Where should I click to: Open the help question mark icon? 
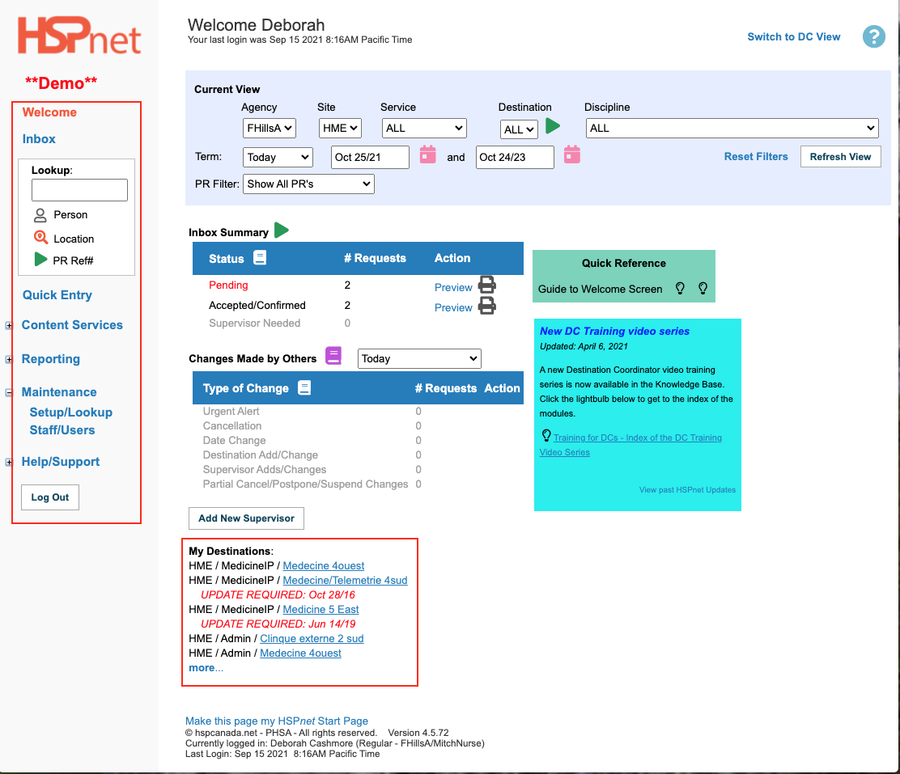[x=873, y=36]
